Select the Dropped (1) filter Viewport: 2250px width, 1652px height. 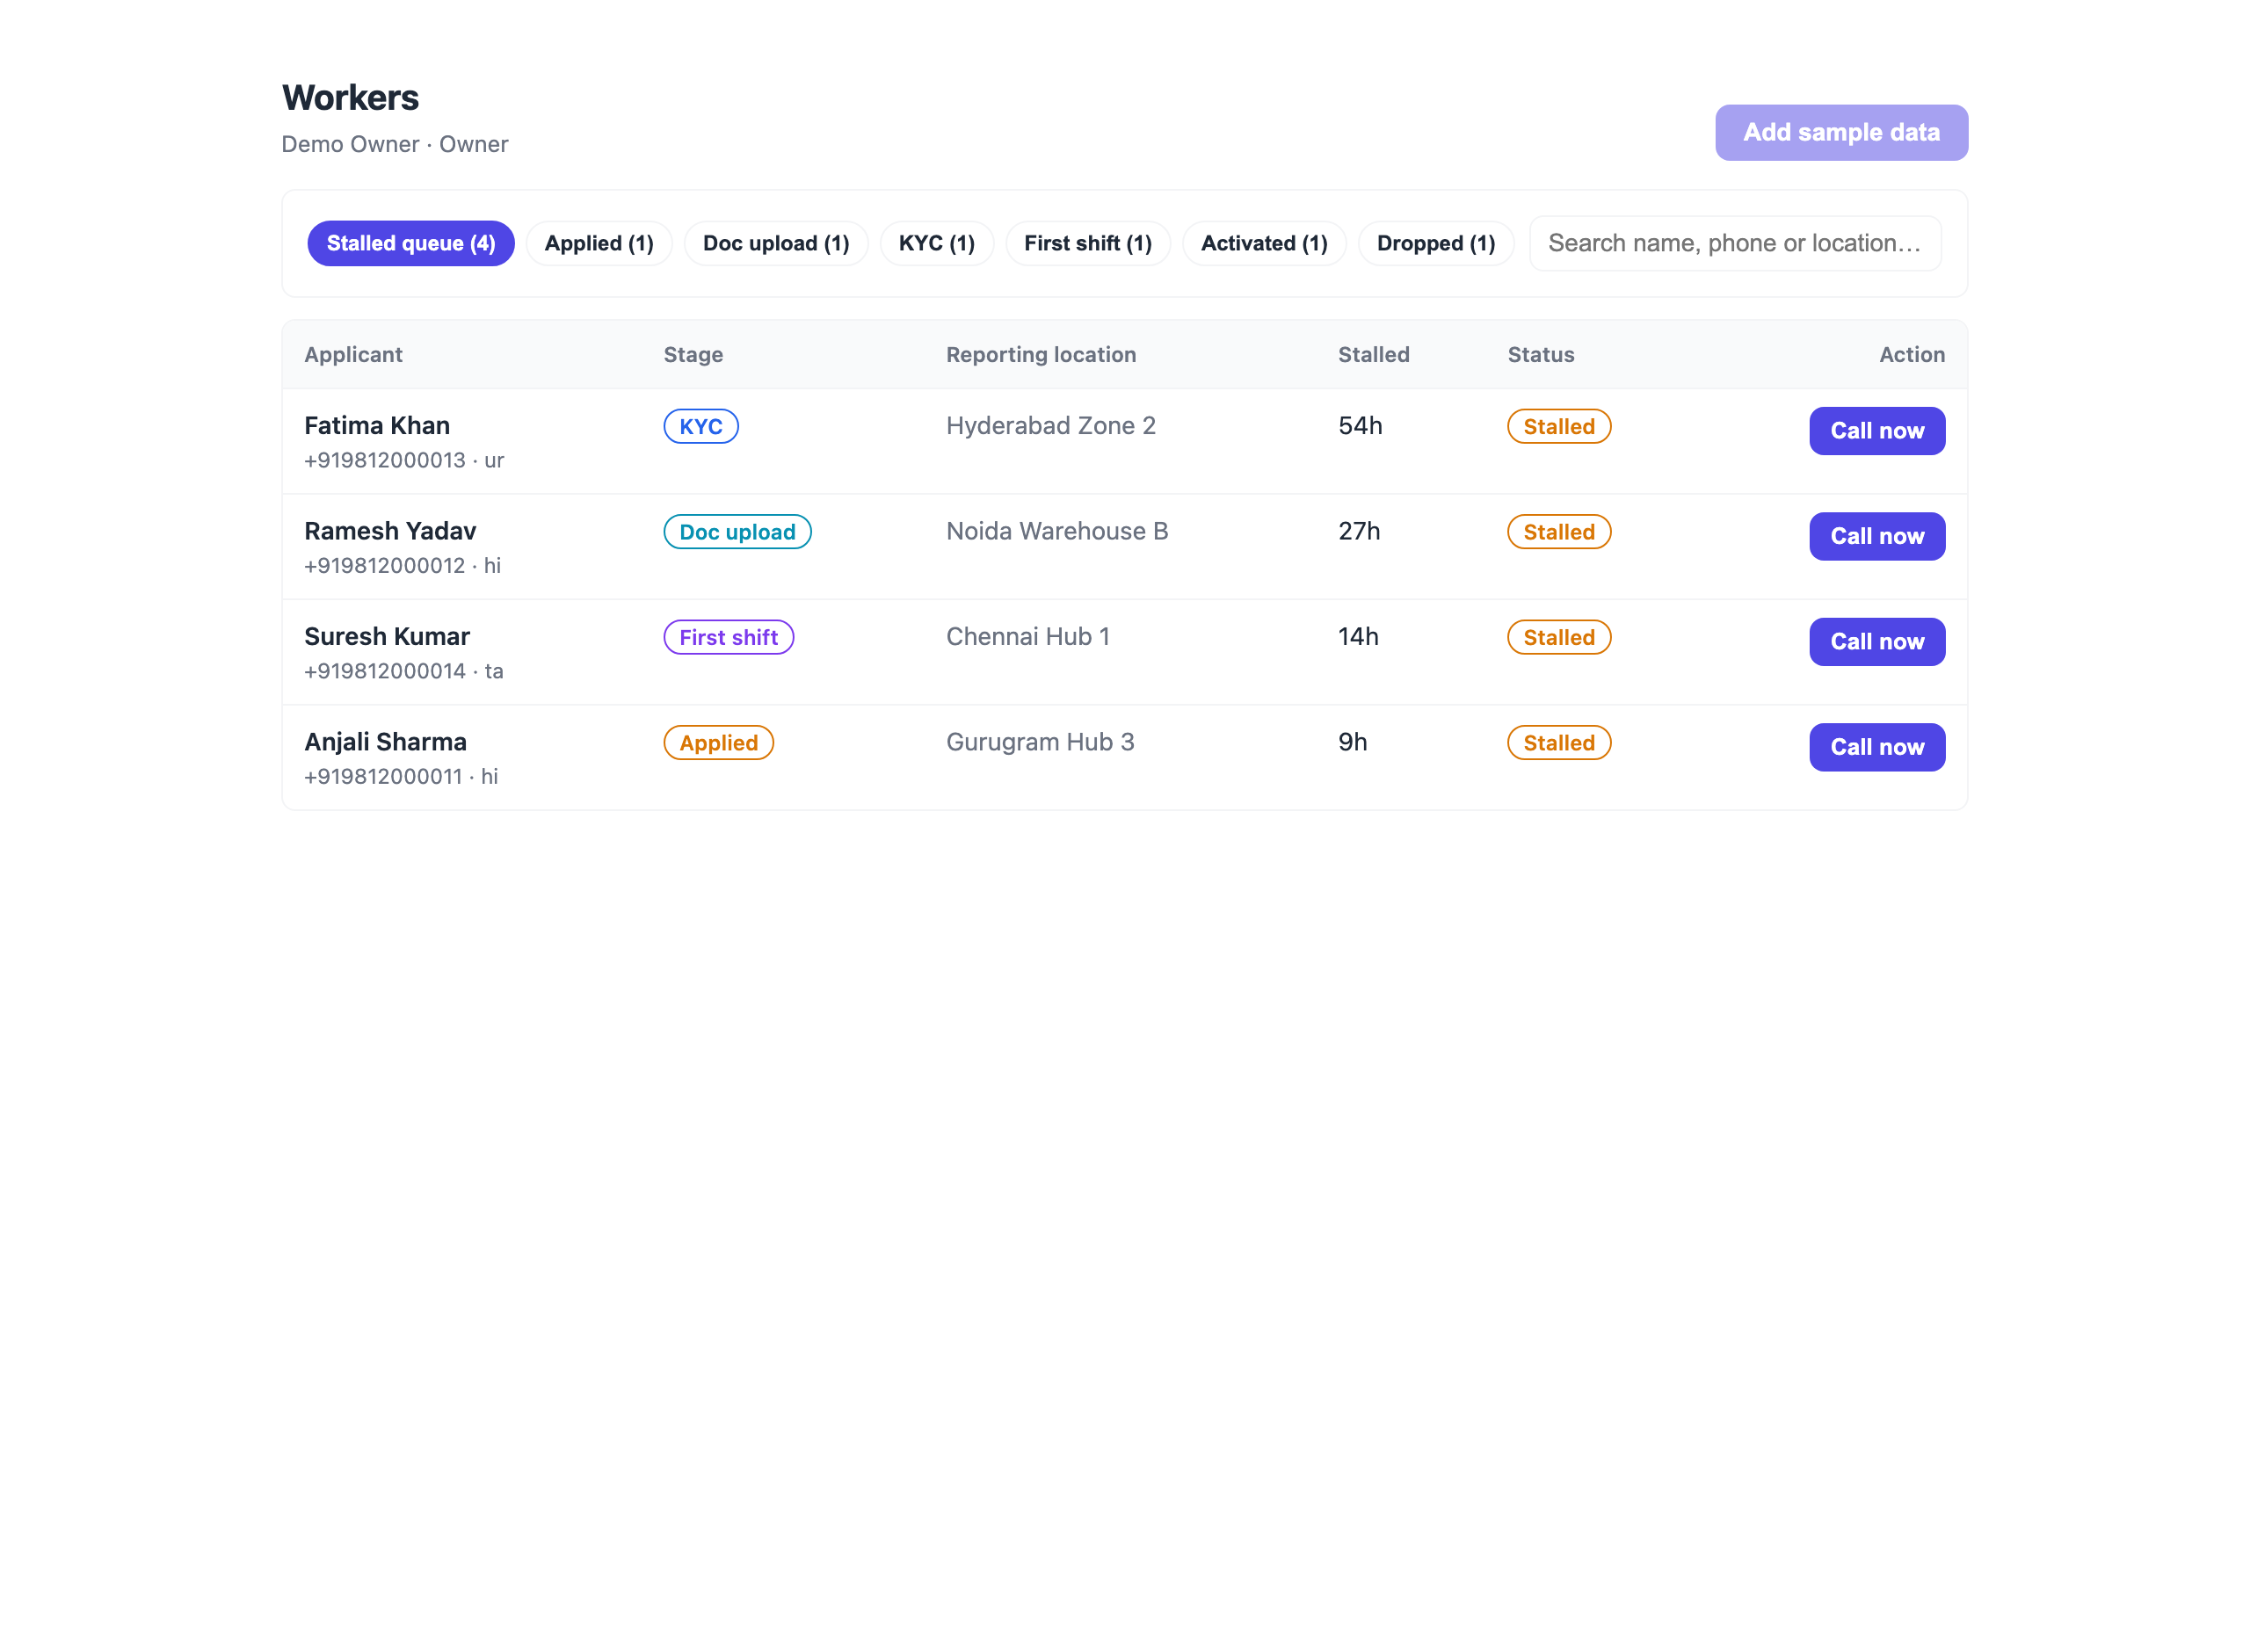(x=1436, y=243)
